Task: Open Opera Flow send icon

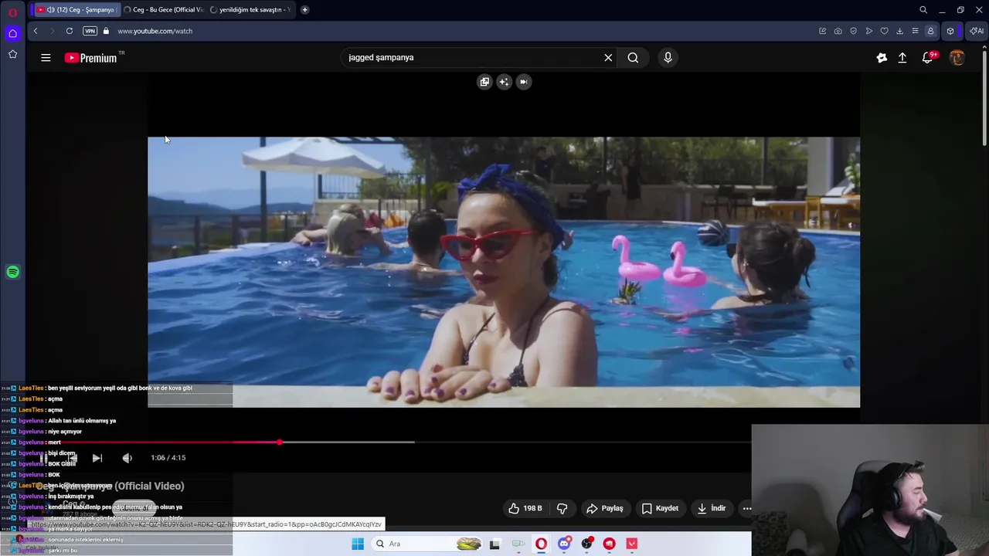Action: tap(868, 31)
